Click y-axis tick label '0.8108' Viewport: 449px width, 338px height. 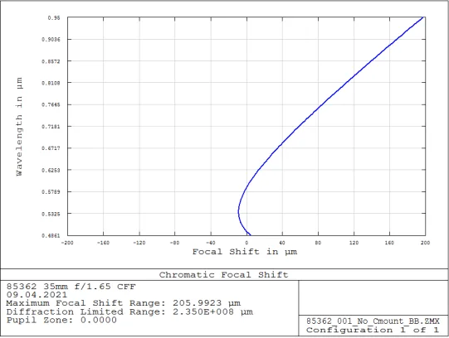coord(51,83)
